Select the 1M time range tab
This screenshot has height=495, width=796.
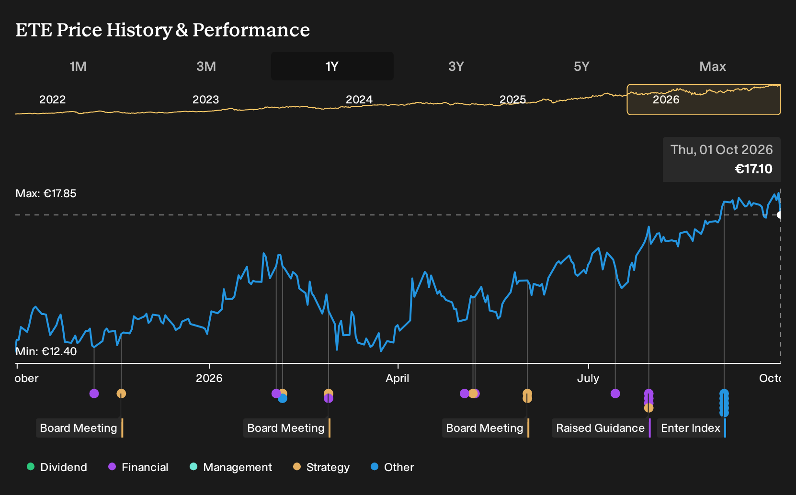(78, 67)
